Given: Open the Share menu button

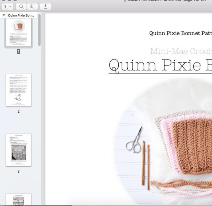Looking at the screenshot, I should click(46, 6).
